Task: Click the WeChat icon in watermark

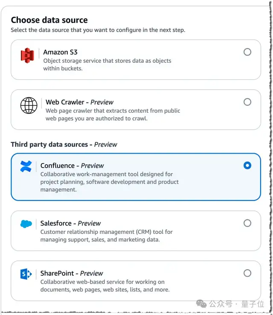Action: pyautogui.click(x=201, y=304)
